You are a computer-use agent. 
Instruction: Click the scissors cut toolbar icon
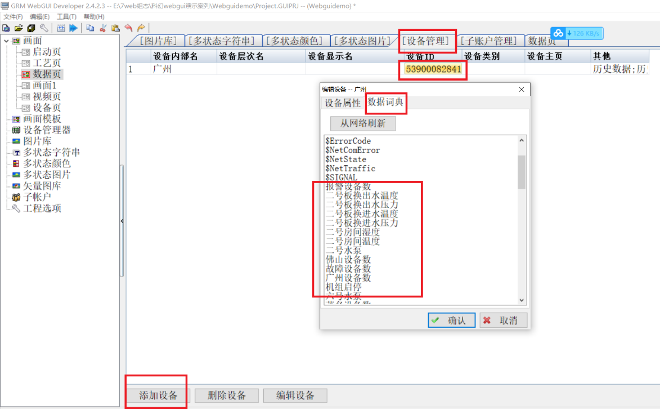[103, 28]
